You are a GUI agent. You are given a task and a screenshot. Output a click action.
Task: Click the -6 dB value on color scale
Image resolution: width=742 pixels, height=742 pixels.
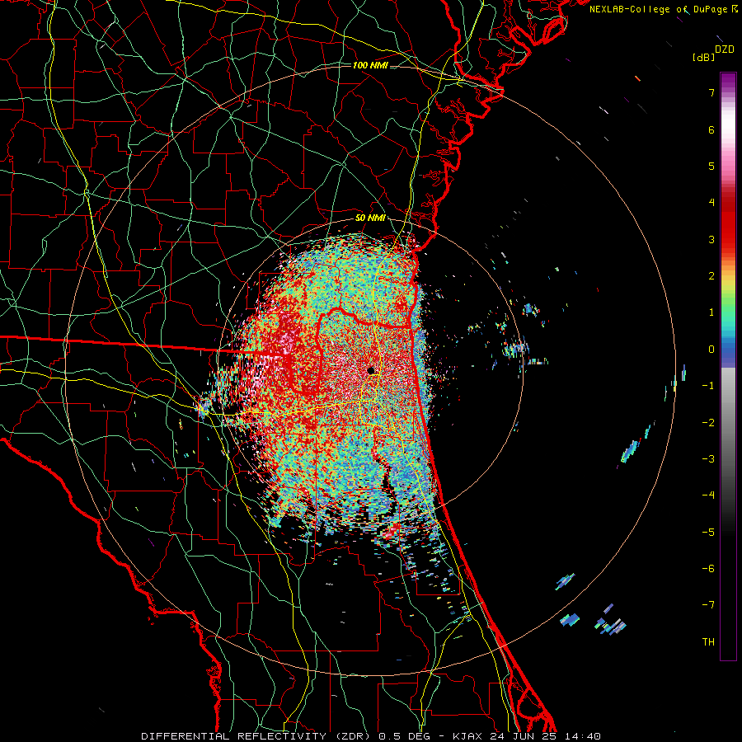[x=708, y=568]
